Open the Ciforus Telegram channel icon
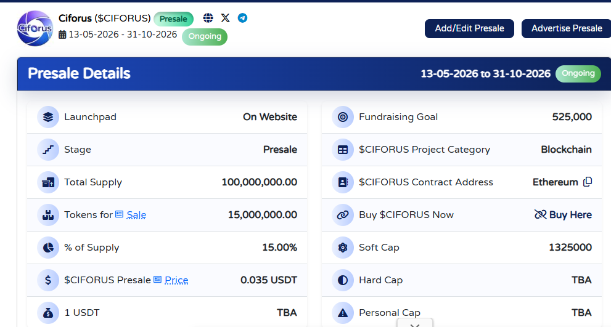This screenshot has width=611, height=327. click(x=242, y=18)
